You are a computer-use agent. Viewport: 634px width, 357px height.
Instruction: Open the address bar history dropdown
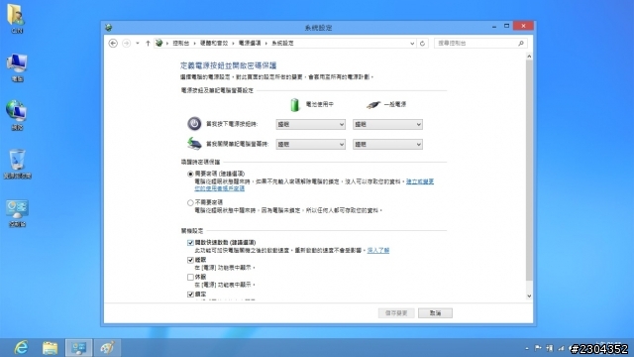pos(412,43)
